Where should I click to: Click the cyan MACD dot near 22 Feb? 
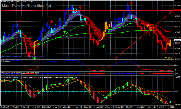tap(14, 80)
